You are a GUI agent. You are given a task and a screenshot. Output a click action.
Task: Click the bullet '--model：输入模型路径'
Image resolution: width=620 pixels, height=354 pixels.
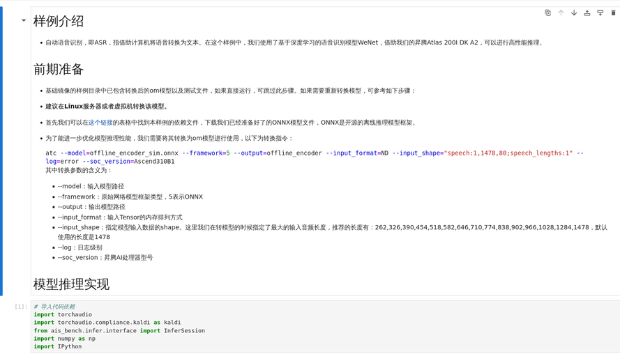[x=91, y=186]
